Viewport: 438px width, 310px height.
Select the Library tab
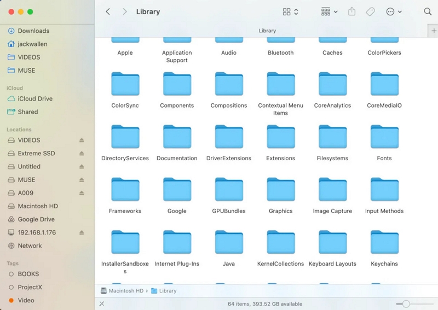click(267, 31)
